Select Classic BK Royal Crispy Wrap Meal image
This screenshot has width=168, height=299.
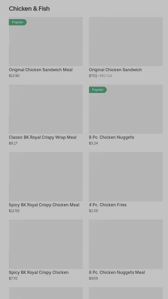click(46, 109)
